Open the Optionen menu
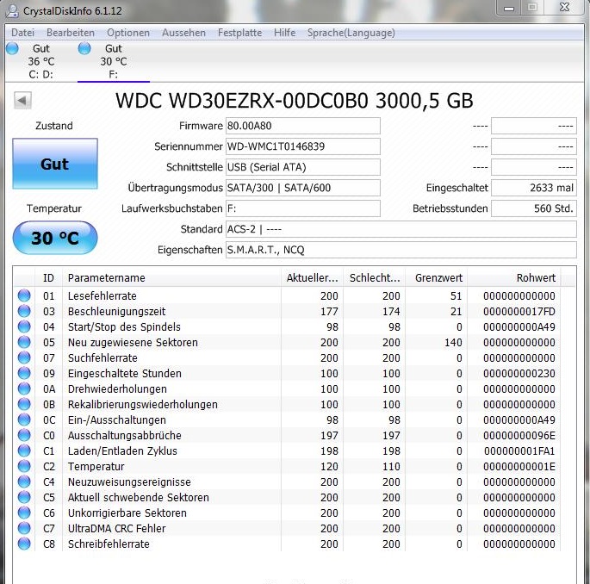590x584 pixels. (x=128, y=33)
